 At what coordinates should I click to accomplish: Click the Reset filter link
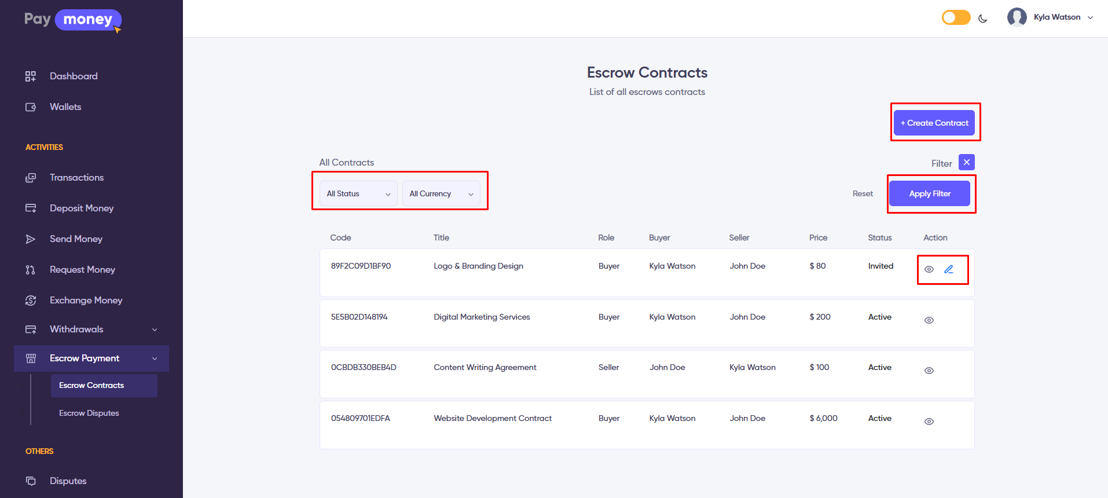click(863, 193)
